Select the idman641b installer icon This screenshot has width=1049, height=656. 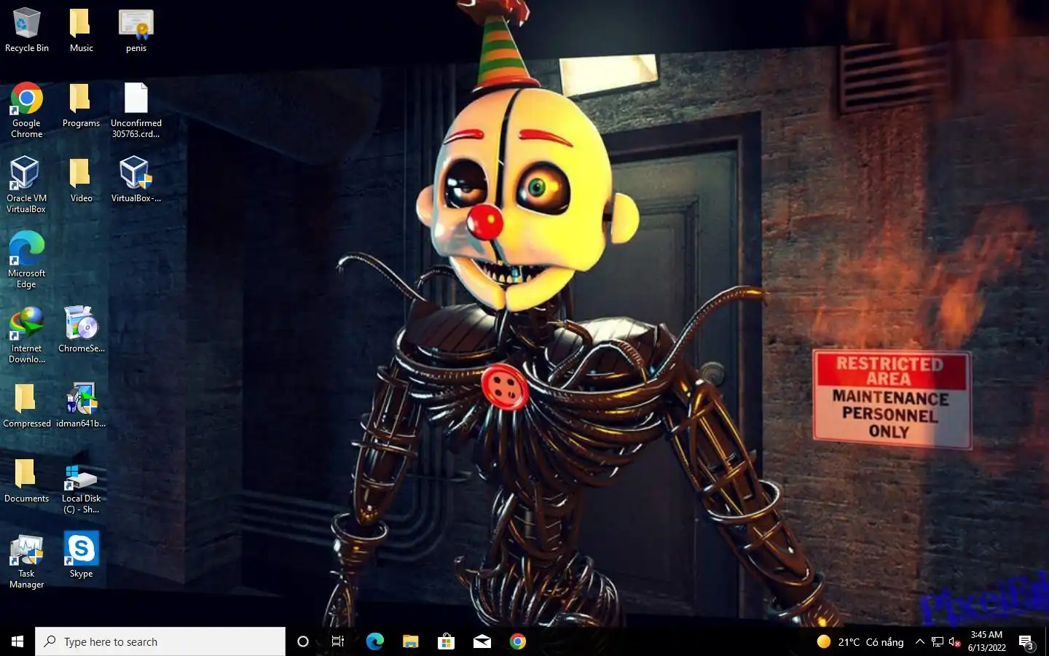click(81, 405)
